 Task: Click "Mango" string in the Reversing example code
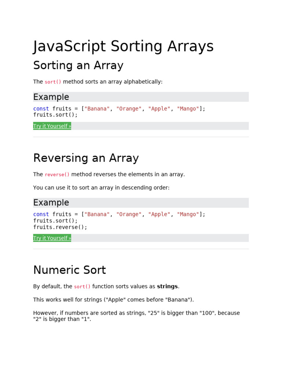coord(188,214)
